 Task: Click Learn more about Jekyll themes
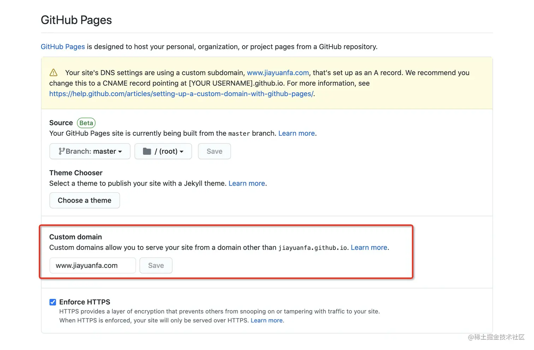point(247,183)
